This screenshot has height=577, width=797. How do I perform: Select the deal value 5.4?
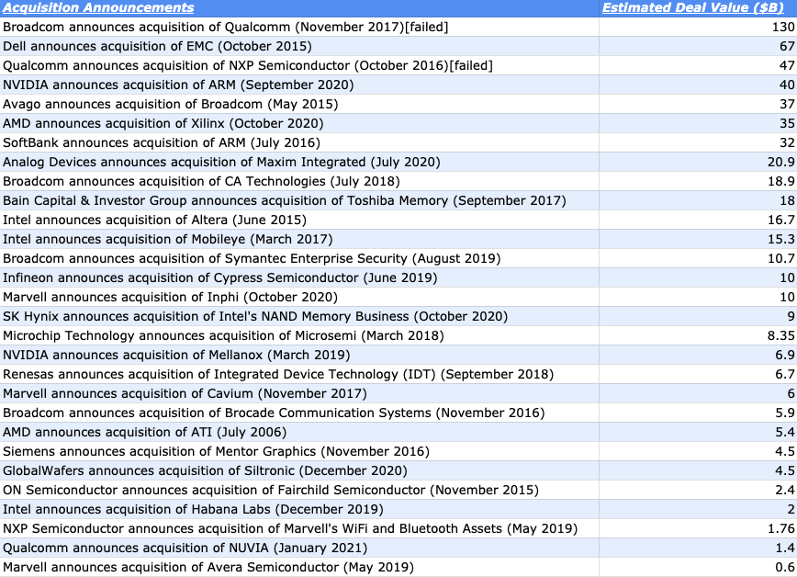(785, 433)
